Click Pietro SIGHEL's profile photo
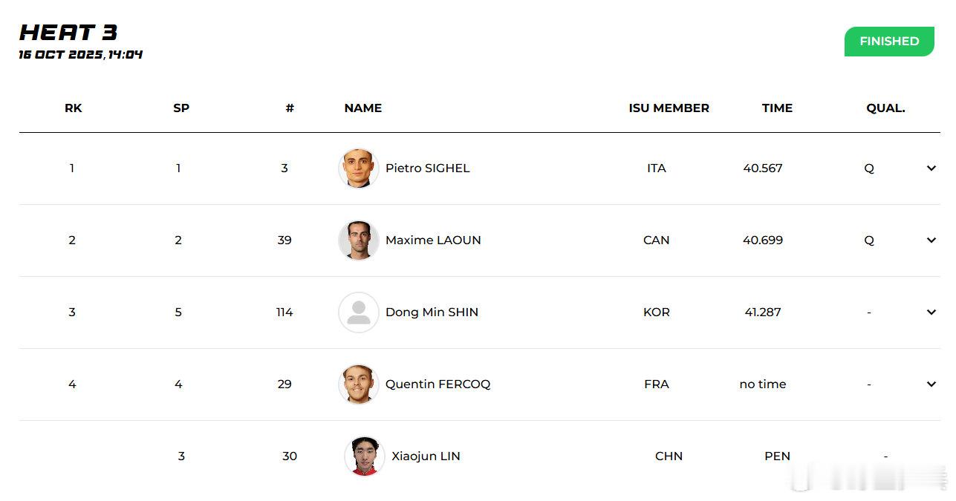 pos(359,168)
